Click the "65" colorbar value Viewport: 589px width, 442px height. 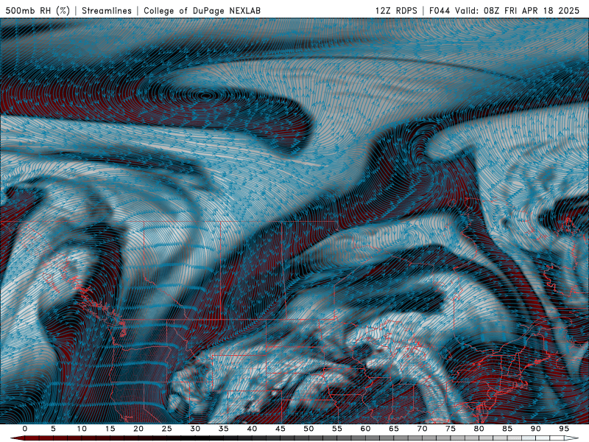point(394,429)
